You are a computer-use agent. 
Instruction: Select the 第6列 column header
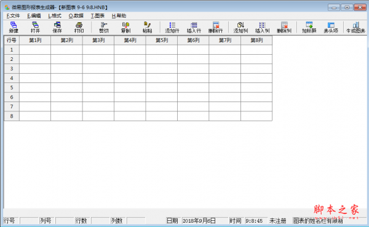tap(193, 40)
